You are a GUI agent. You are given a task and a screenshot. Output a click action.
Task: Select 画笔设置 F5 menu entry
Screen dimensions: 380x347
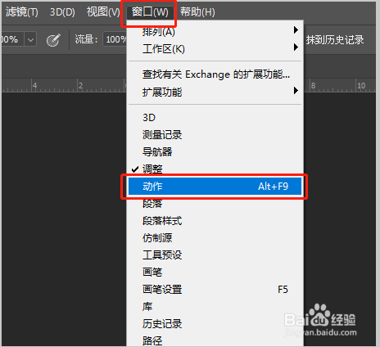215,290
